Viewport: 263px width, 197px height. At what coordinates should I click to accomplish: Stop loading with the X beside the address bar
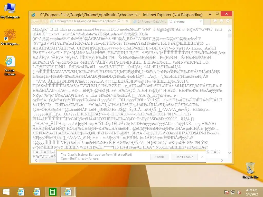click(x=127, y=21)
